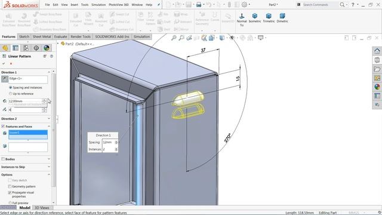Open the Design Library task pane icon
The image size is (382, 215).
click(x=377, y=60)
